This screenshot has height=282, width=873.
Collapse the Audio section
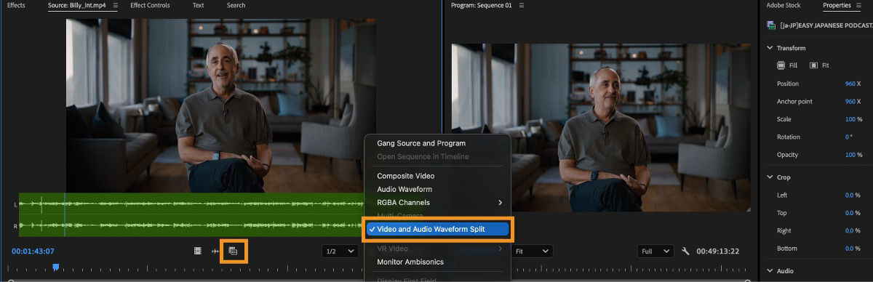770,270
